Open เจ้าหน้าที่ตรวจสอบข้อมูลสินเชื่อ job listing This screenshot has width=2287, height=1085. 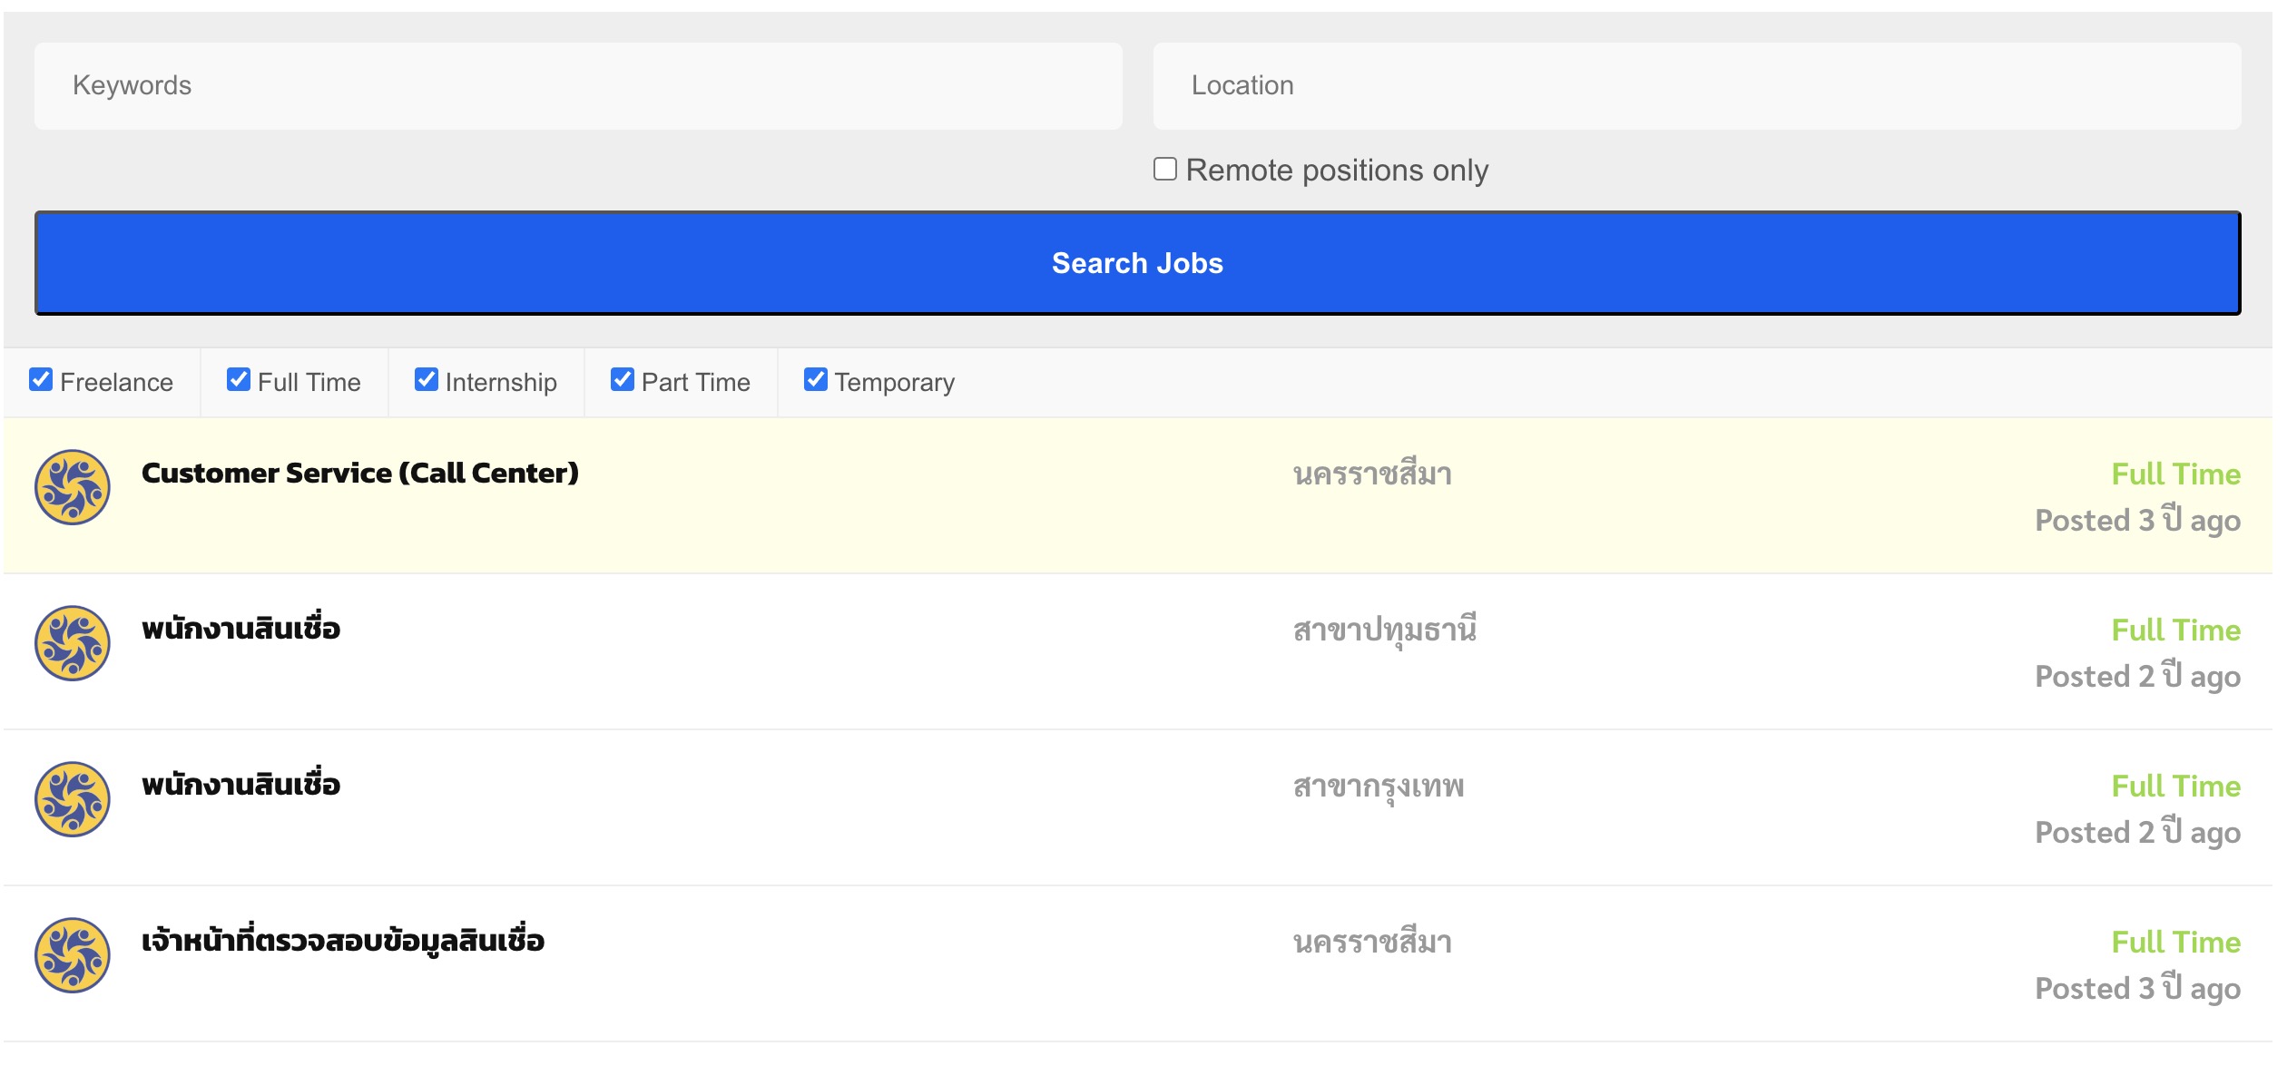point(343,941)
